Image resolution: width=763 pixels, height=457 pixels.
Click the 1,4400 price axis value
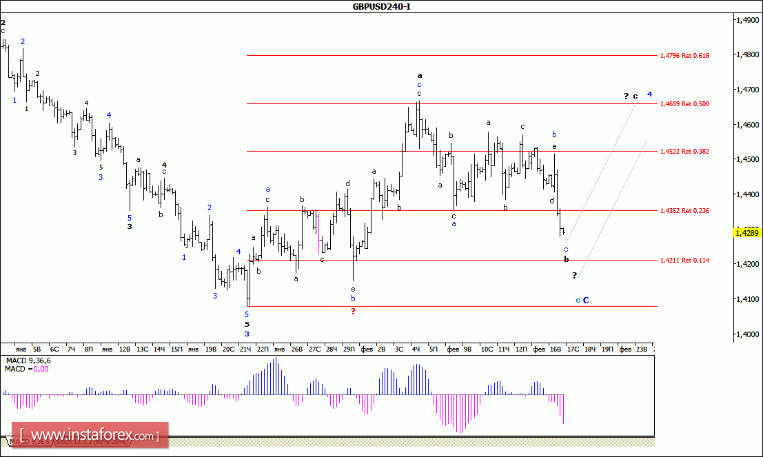click(x=747, y=194)
